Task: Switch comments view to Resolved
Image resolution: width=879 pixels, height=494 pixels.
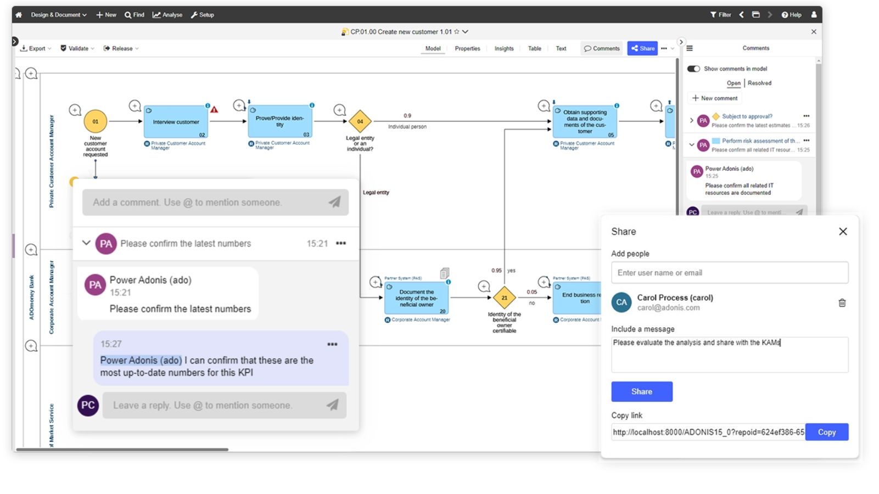Action: coord(759,83)
